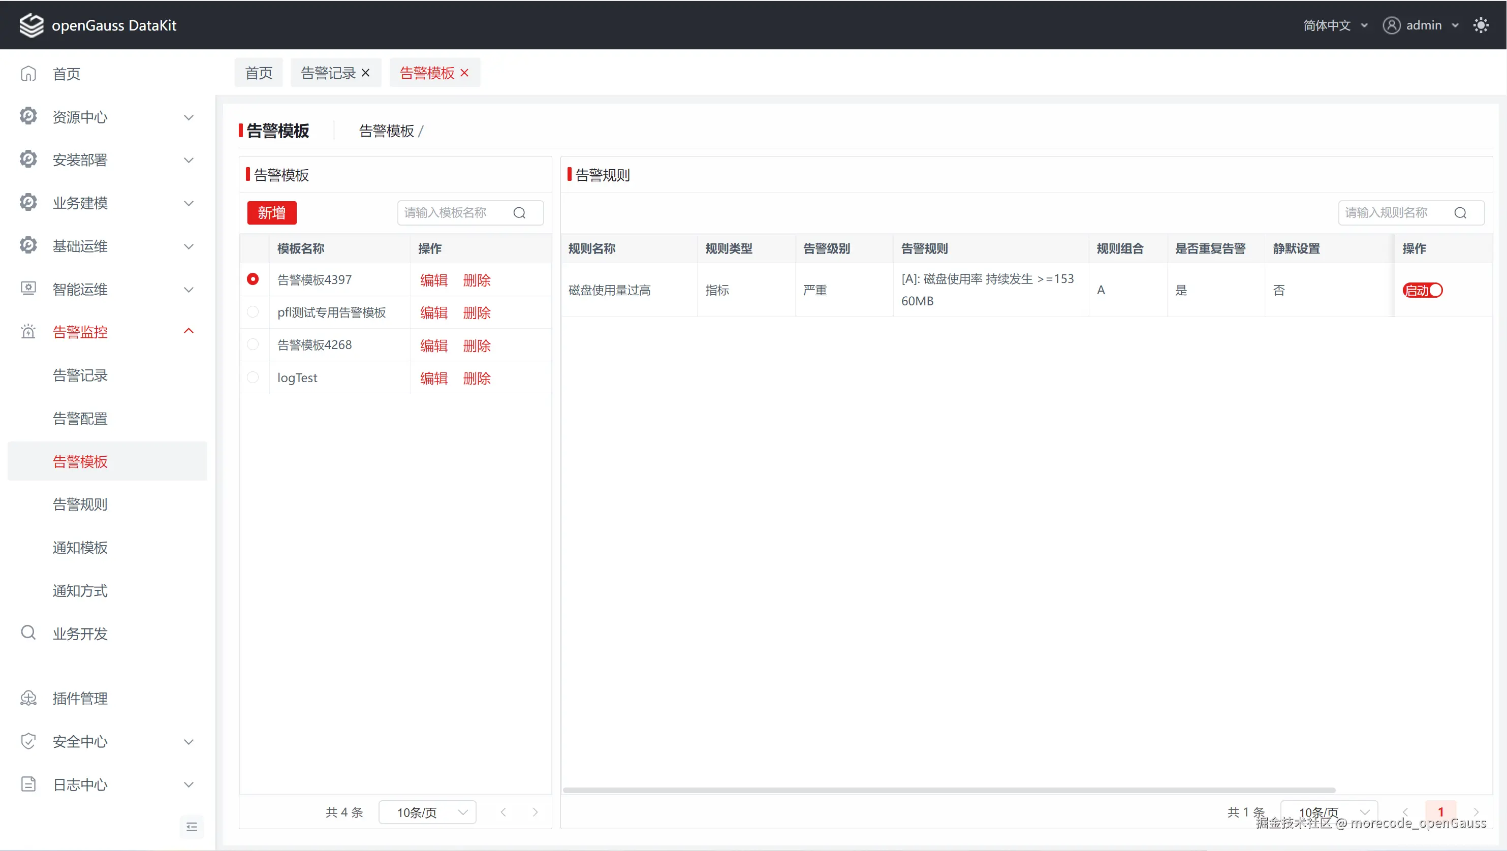1507x851 pixels.
Task: Click the red 新增 button
Action: click(x=271, y=213)
